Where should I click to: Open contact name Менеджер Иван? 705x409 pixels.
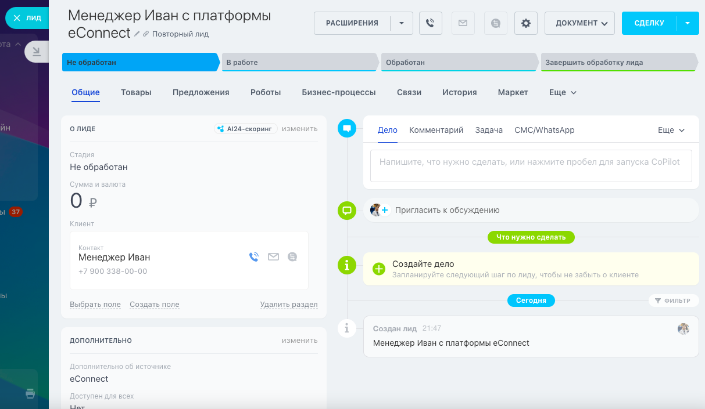(x=114, y=258)
